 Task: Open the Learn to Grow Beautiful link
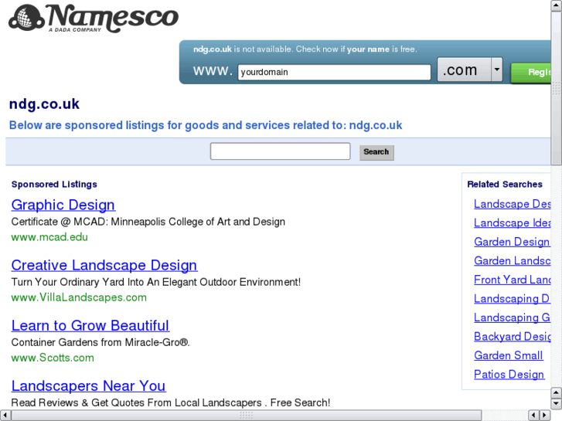click(x=90, y=325)
